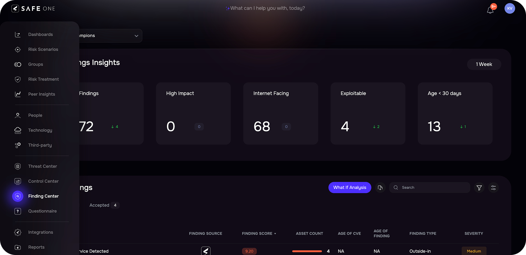Click the Reports sidebar icon

tap(18, 247)
